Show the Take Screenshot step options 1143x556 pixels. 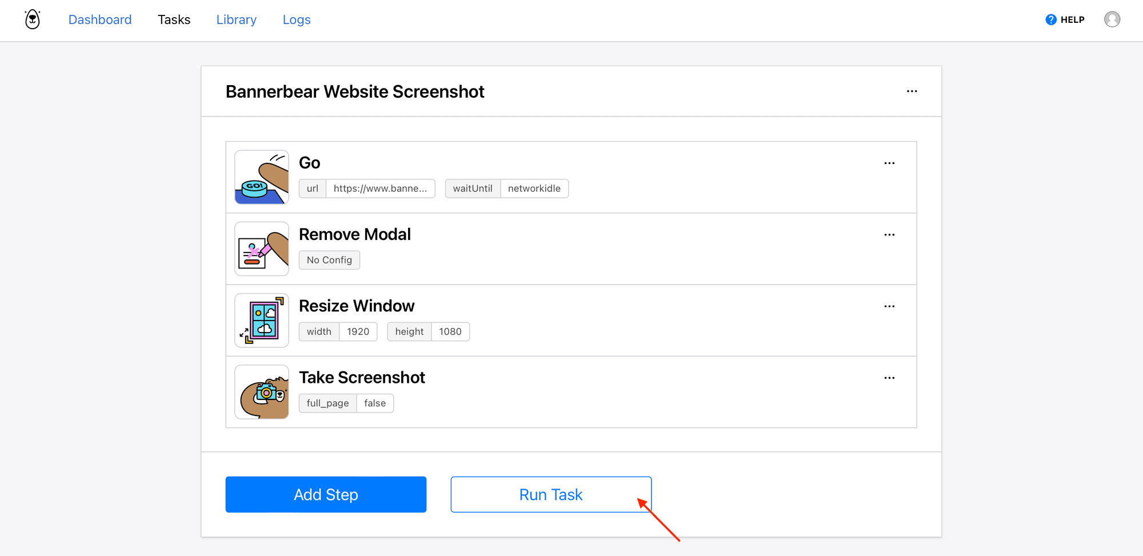(x=889, y=378)
